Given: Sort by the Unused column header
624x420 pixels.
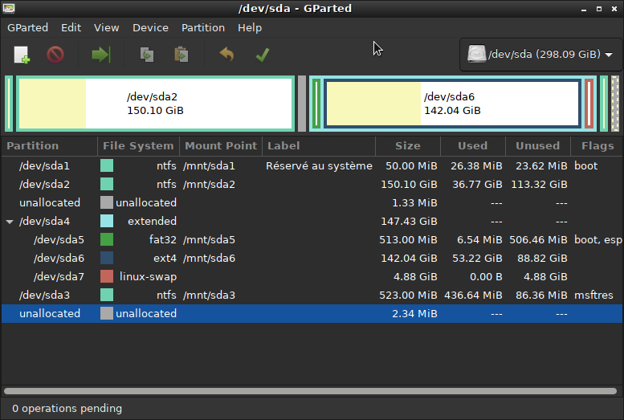Looking at the screenshot, I should coord(537,145).
